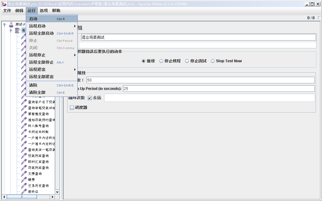The width and height of the screenshot is (322, 201).
Task: Expand the 远程退出 submenu arrow
Action: coord(75,70)
